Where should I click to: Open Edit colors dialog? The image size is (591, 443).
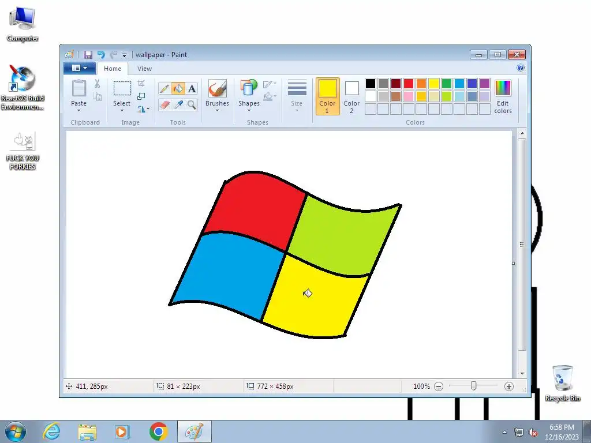click(503, 97)
